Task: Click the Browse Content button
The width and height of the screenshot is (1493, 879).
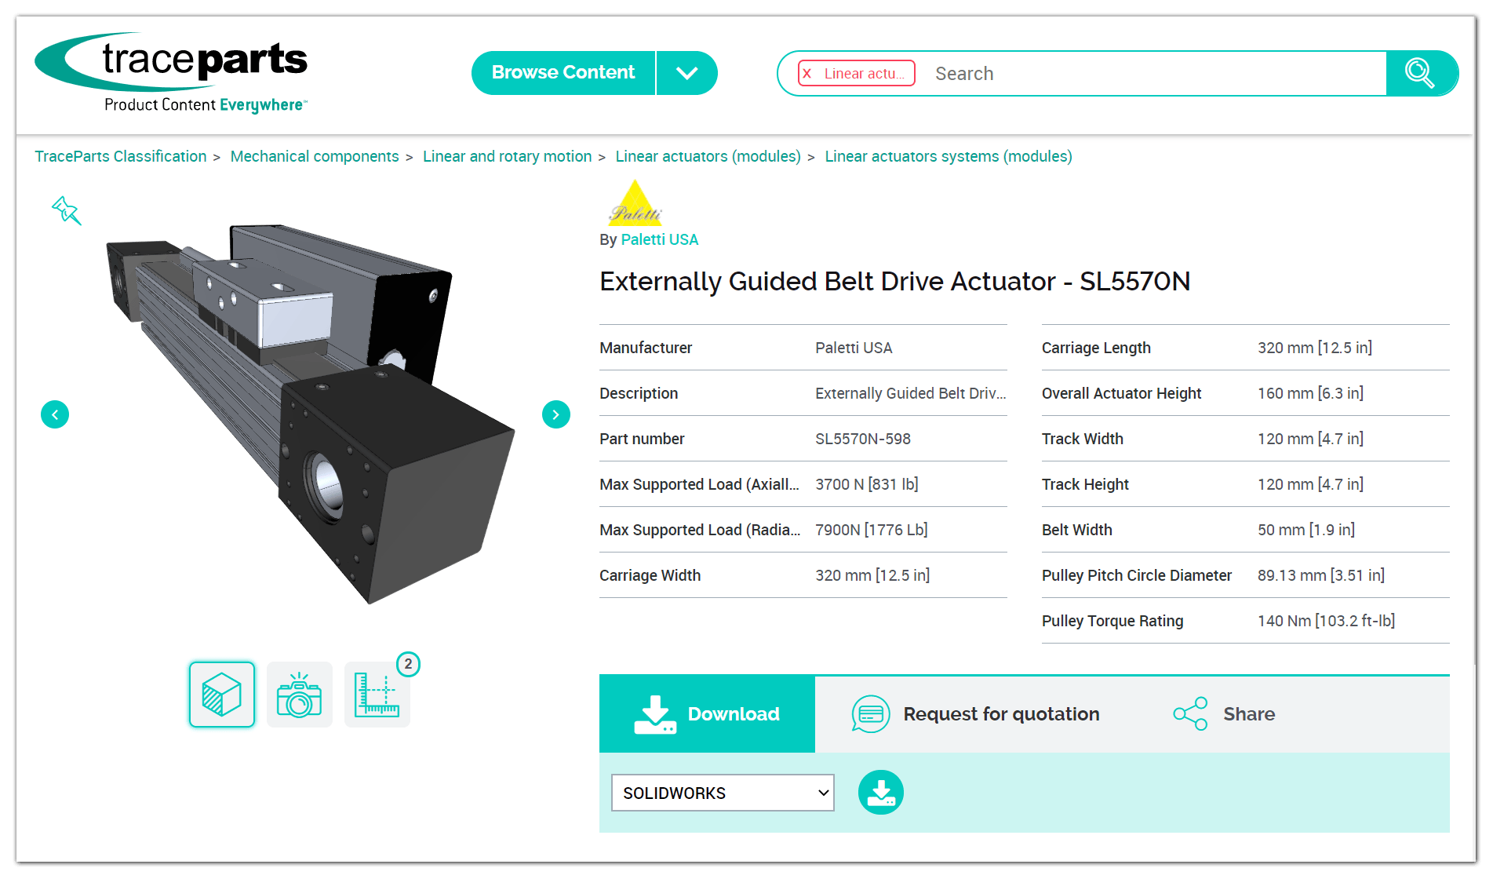Action: 563,73
